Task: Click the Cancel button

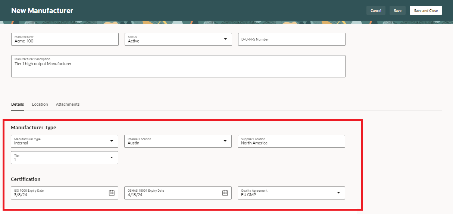Action: point(376,10)
